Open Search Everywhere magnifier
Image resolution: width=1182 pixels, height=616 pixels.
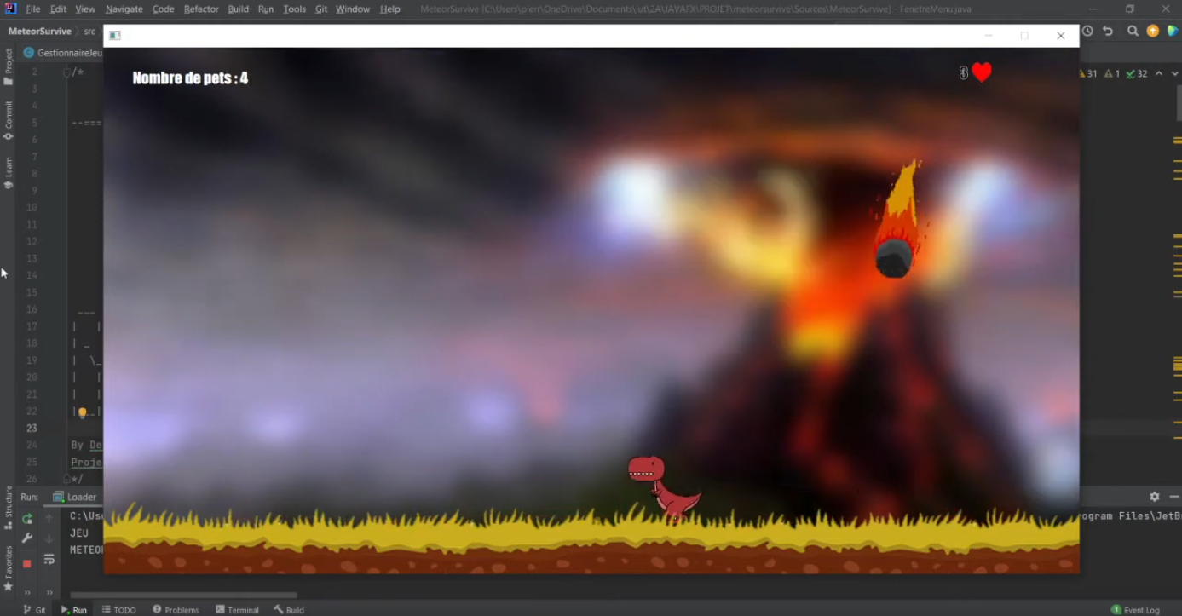tap(1133, 31)
